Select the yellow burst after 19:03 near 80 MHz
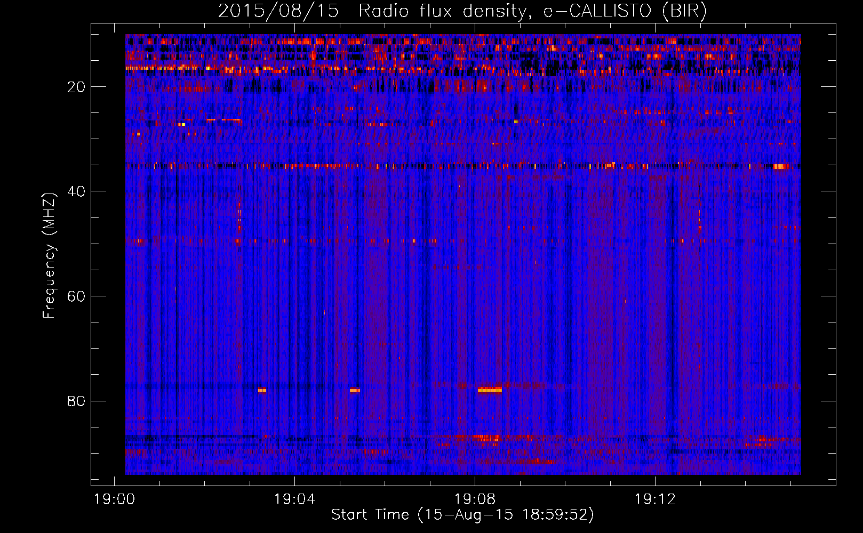The height and width of the screenshot is (533, 863). coord(262,390)
